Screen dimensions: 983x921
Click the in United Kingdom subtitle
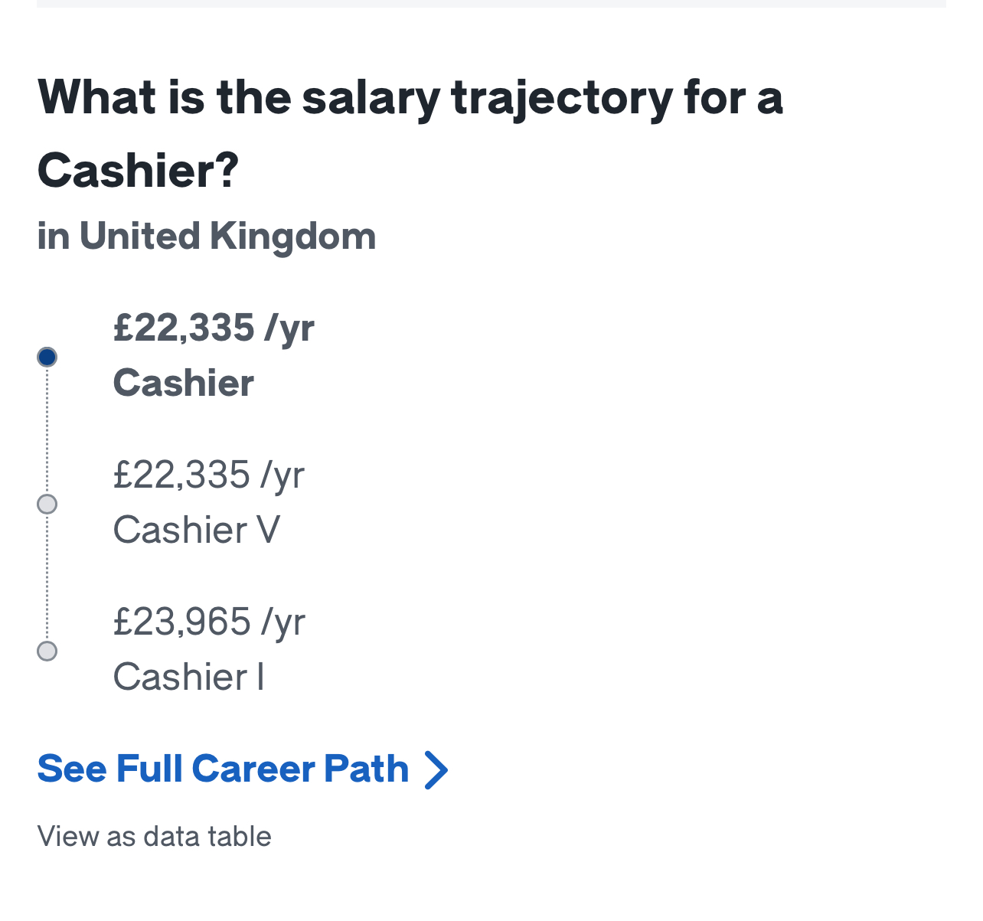point(207,236)
